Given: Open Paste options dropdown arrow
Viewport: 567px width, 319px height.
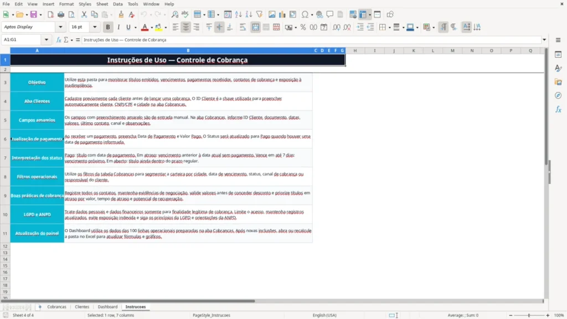Looking at the screenshot, I should tap(112, 15).
